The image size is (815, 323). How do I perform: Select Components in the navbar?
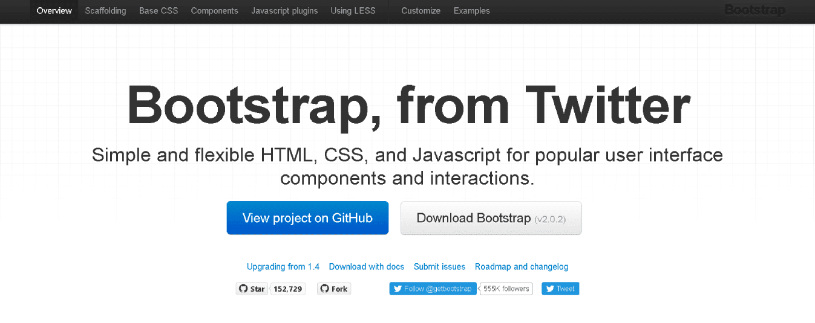[215, 11]
